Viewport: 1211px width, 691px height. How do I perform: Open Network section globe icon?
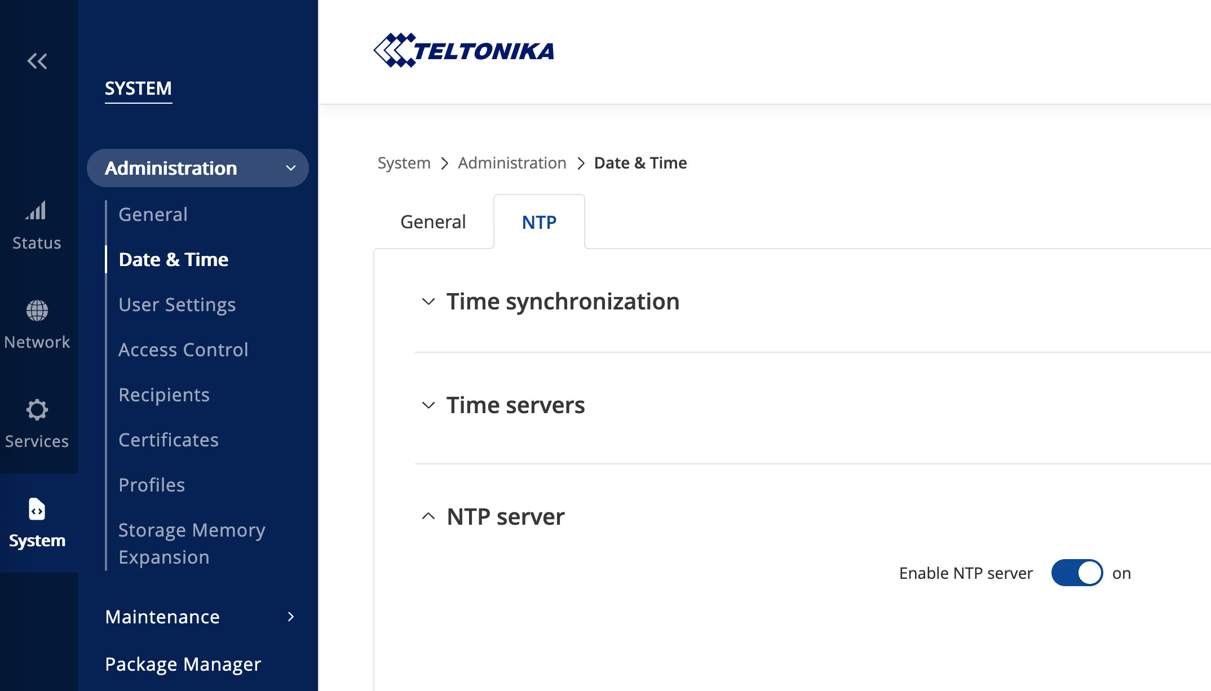(37, 310)
